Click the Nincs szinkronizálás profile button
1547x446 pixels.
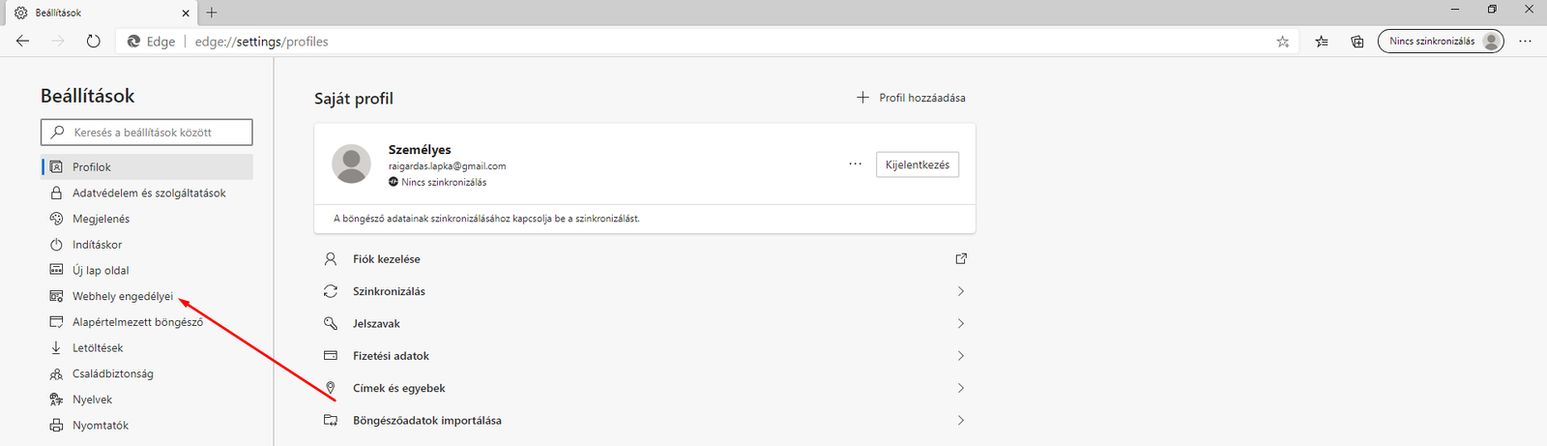pos(1440,42)
